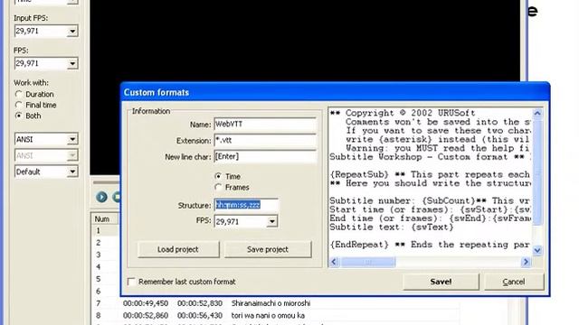Image resolution: width=579 pixels, height=325 pixels.
Task: Select the Duration radio button
Action: point(18,94)
